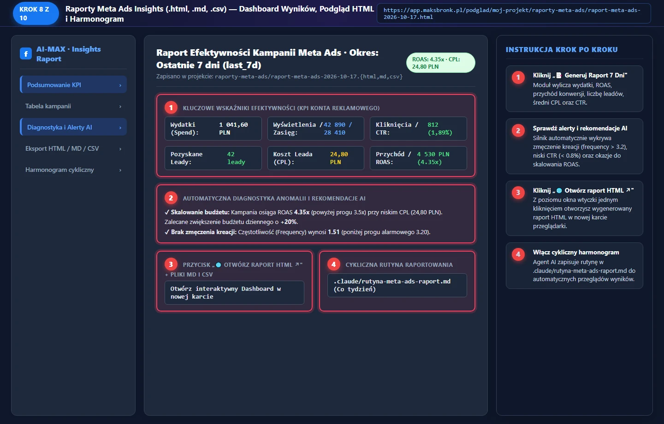The width and height of the screenshot is (664, 424).
Task: Select the Kliknięcia / CTR KPI card
Action: click(418, 129)
